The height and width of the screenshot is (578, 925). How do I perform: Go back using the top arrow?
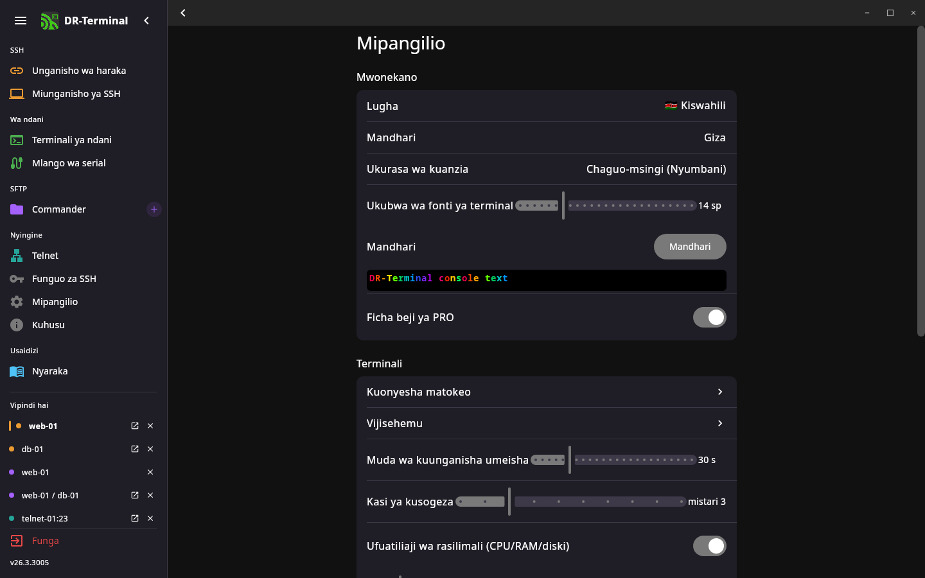[x=183, y=13]
